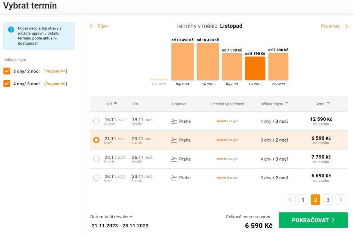Sort by the Cena column arrow
The width and height of the screenshot is (354, 237).
tap(328, 103)
